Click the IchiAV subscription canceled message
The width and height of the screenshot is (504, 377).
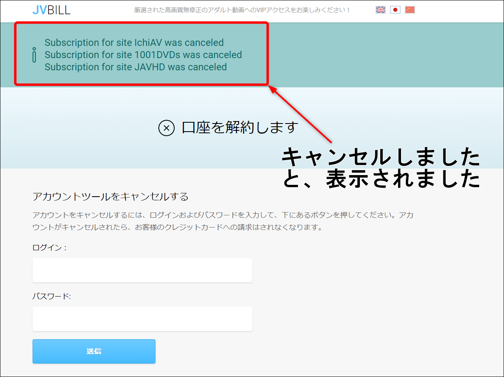tap(134, 43)
